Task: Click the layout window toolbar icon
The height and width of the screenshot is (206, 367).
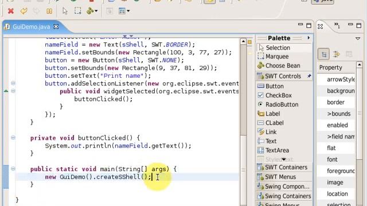Action: pos(122,11)
